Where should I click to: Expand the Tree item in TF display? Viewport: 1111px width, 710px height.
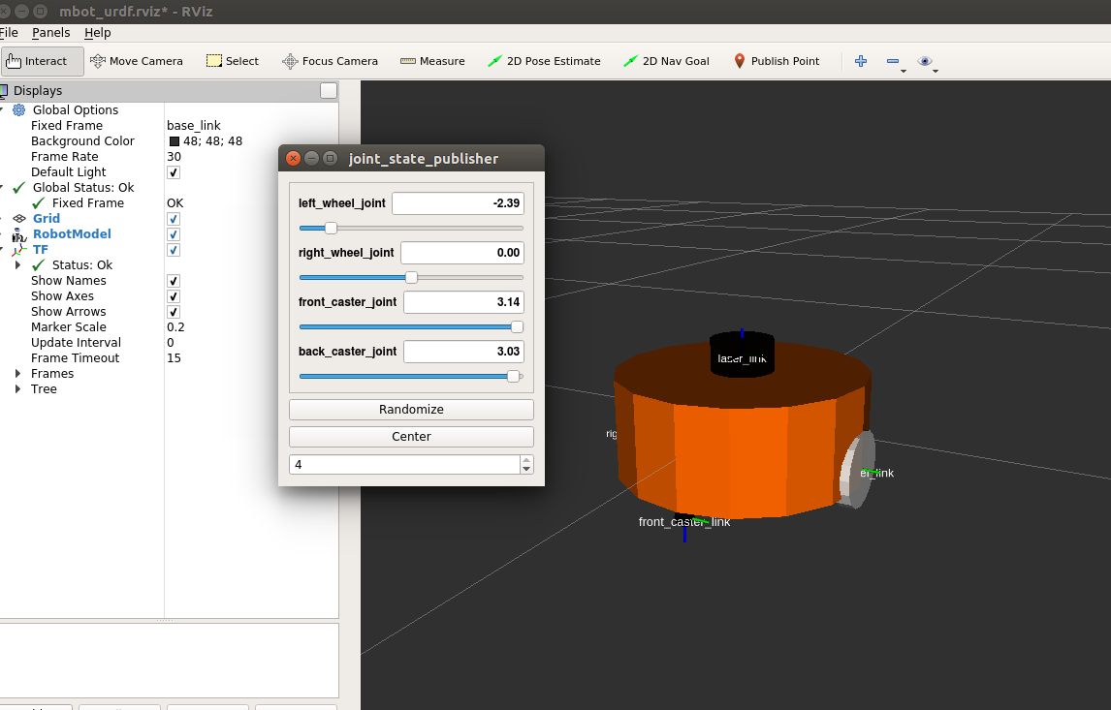tap(16, 388)
